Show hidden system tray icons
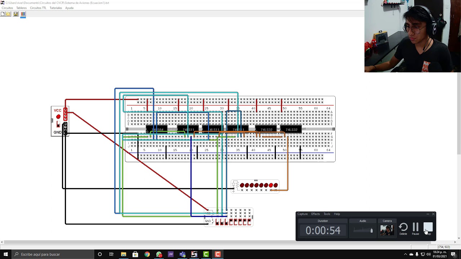This screenshot has height=259, width=461. pos(406,254)
